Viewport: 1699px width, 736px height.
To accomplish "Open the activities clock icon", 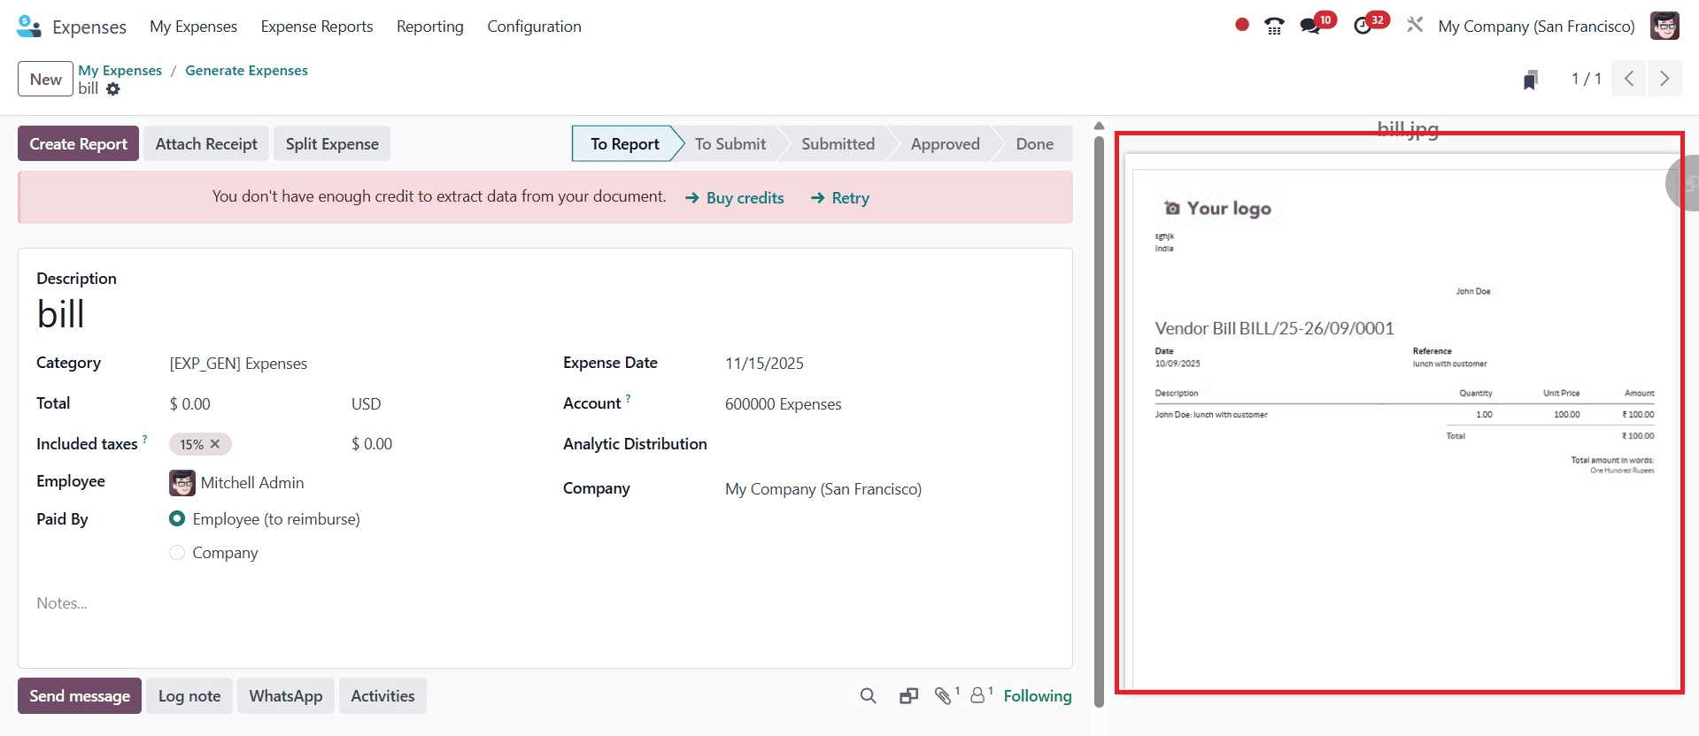I will [x=1363, y=27].
